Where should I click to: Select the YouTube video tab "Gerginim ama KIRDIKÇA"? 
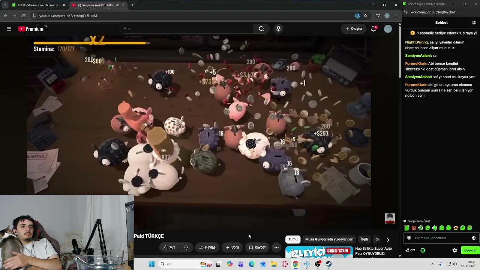98,5
